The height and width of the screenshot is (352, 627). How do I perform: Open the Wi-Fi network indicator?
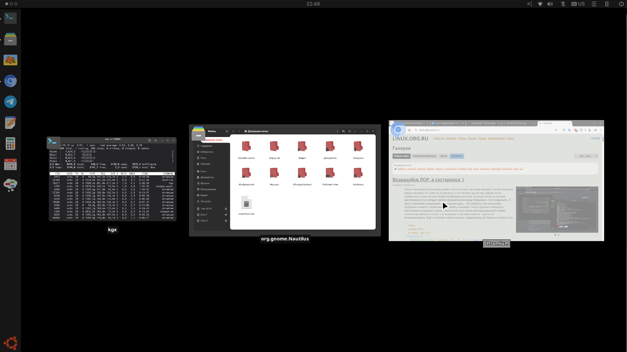click(x=540, y=4)
